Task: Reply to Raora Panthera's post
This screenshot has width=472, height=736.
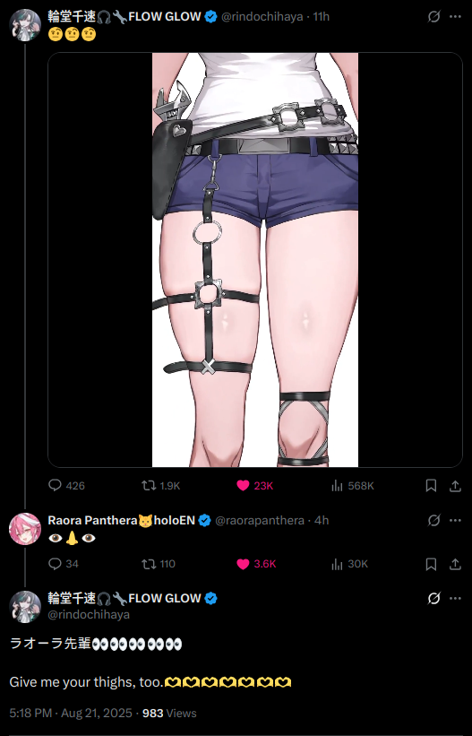Action: (x=64, y=563)
